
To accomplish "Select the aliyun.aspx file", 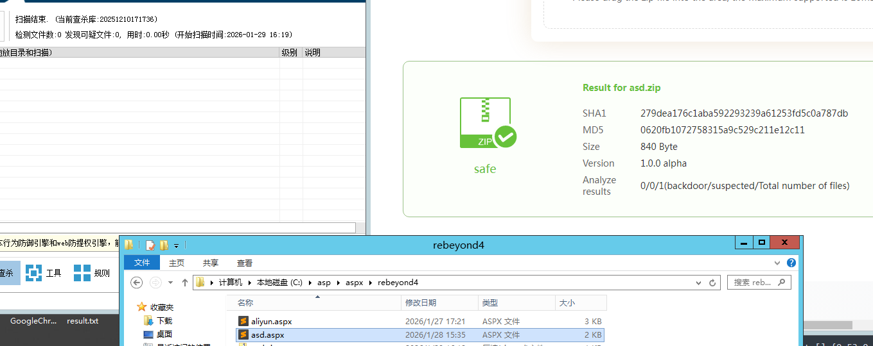I will (271, 321).
